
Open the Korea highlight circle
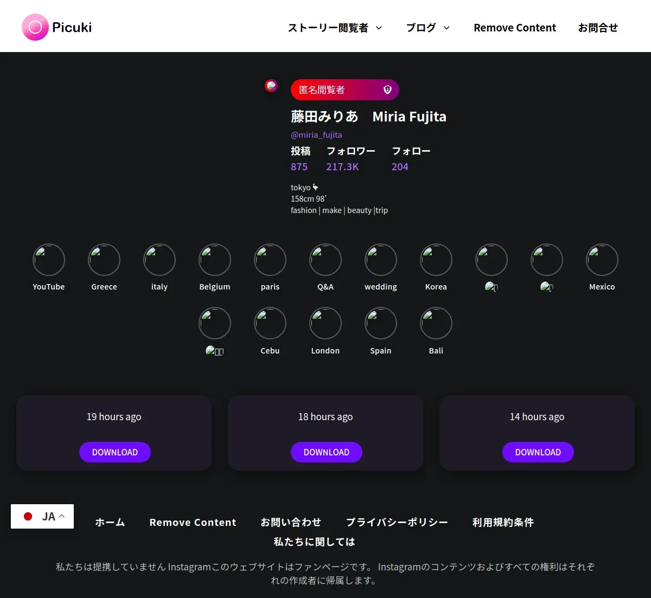click(x=436, y=260)
